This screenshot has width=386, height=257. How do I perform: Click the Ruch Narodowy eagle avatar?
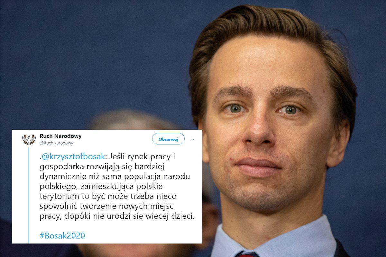point(29,140)
